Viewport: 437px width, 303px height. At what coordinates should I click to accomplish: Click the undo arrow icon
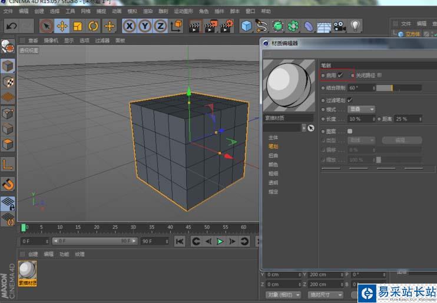click(11, 26)
